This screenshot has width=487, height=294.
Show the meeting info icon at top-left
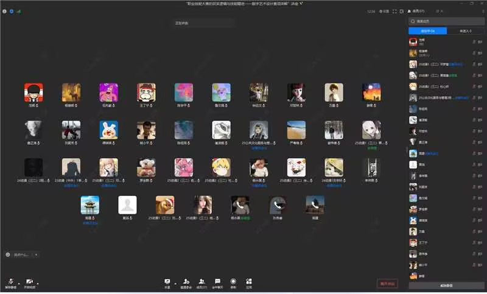tap(5, 11)
